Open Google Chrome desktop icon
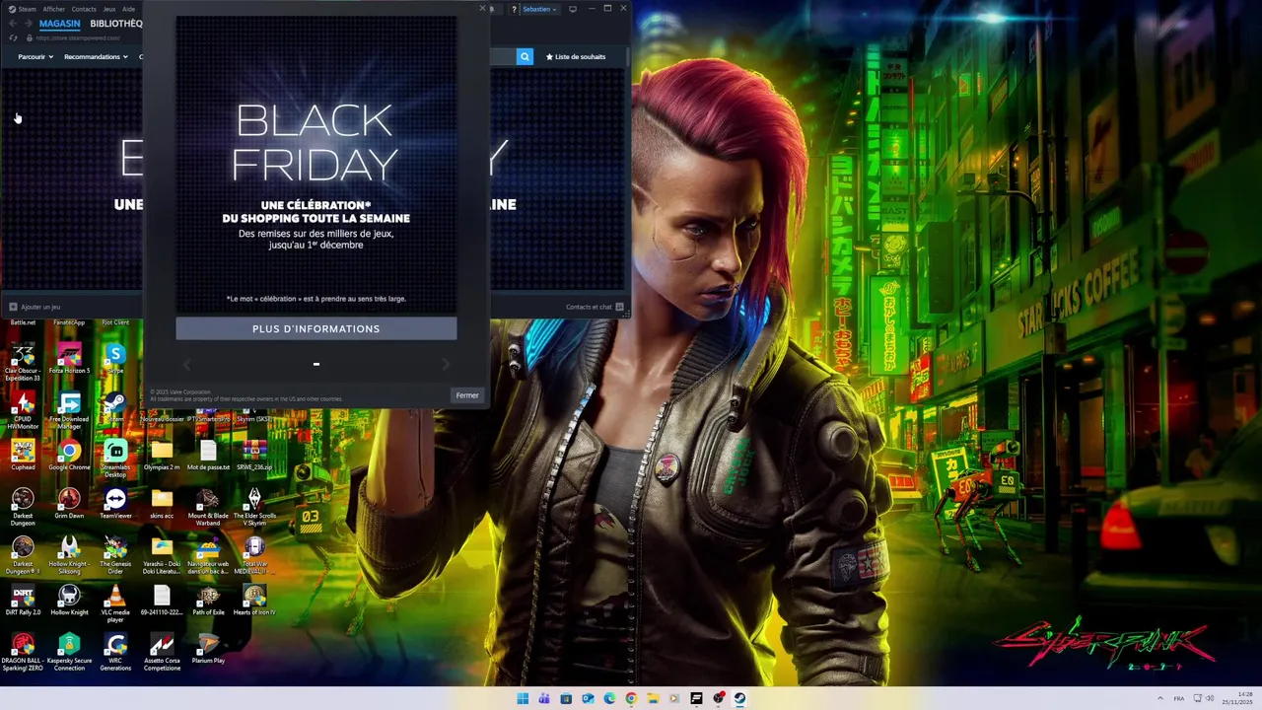The image size is (1262, 710). point(69,456)
